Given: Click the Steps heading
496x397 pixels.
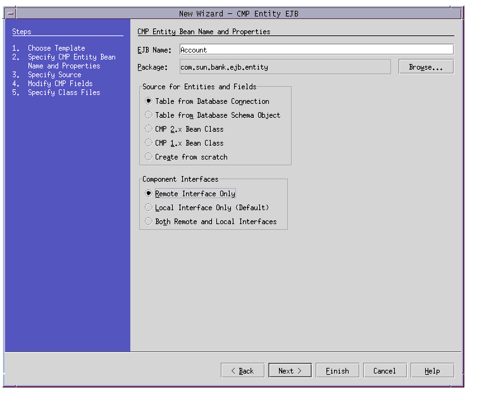Looking at the screenshot, I should click(x=22, y=32).
